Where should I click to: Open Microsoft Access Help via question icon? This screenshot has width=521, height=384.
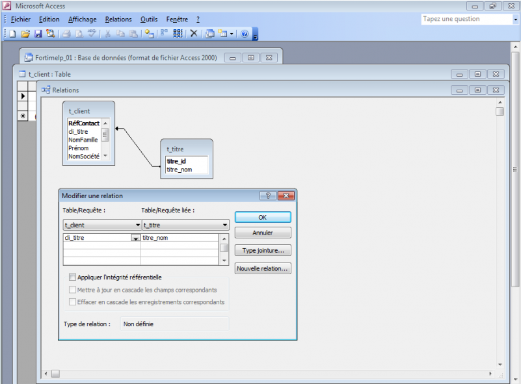(x=245, y=33)
